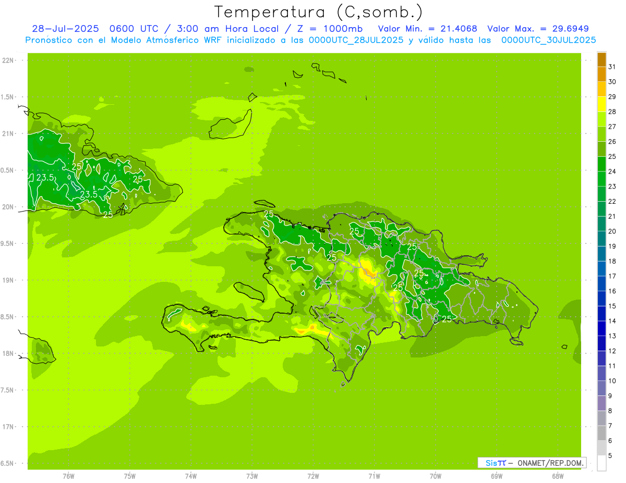The height and width of the screenshot is (483, 626).
Task: Click the colorbar label "31"
Action: coord(612,67)
